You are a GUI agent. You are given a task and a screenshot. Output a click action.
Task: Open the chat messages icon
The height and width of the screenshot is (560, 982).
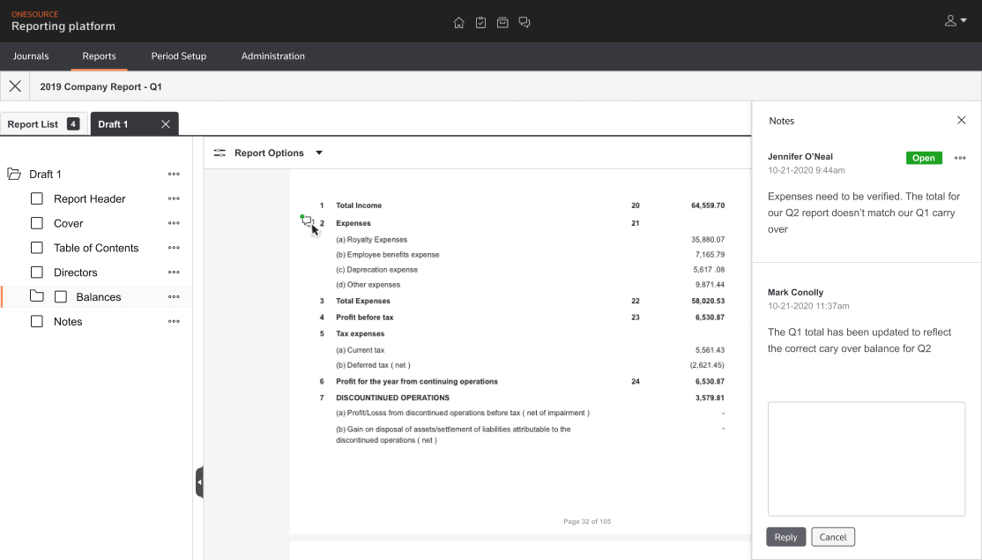pyautogui.click(x=524, y=22)
